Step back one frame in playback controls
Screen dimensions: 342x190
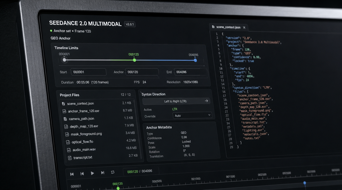(82, 174)
